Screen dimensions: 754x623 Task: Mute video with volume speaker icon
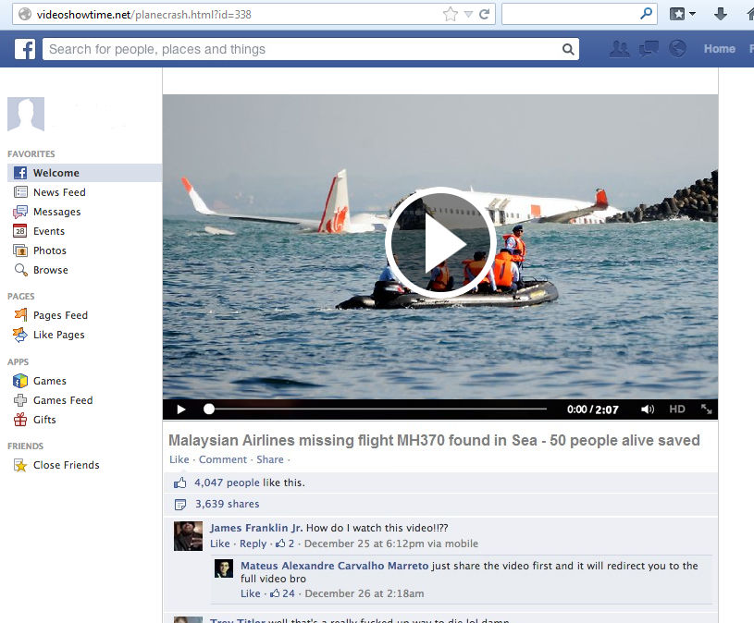click(x=648, y=409)
